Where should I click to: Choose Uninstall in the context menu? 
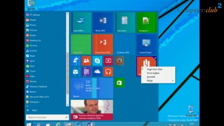click(151, 77)
